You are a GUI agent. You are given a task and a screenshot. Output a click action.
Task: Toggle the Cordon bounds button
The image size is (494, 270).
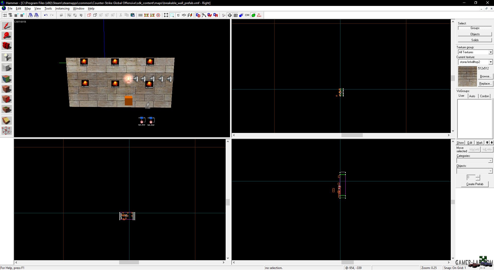click(x=146, y=15)
